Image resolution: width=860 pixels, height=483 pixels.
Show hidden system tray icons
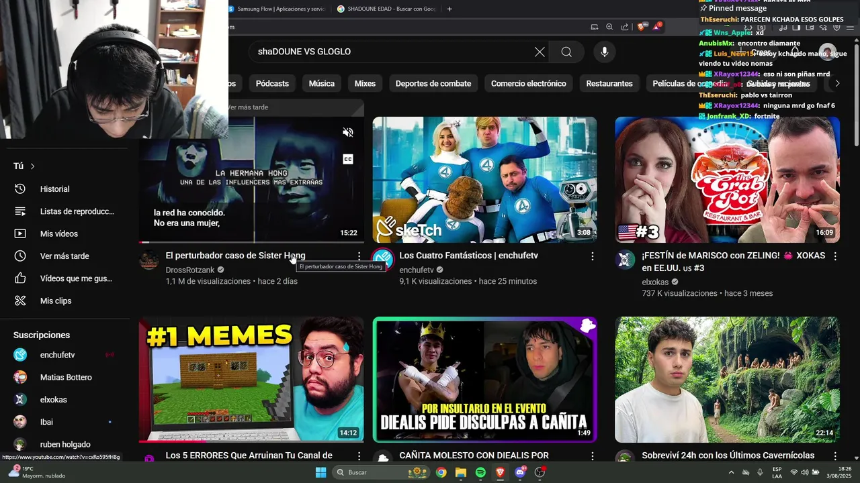[732, 472]
